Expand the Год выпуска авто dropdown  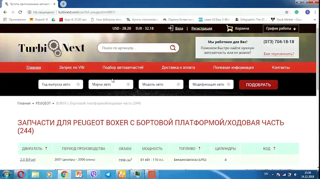click(x=60, y=84)
